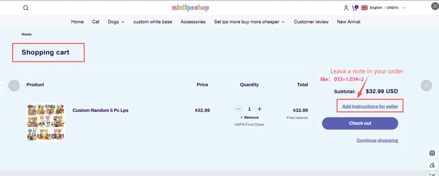Expand the Dogs menu dropdown

pyautogui.click(x=116, y=22)
